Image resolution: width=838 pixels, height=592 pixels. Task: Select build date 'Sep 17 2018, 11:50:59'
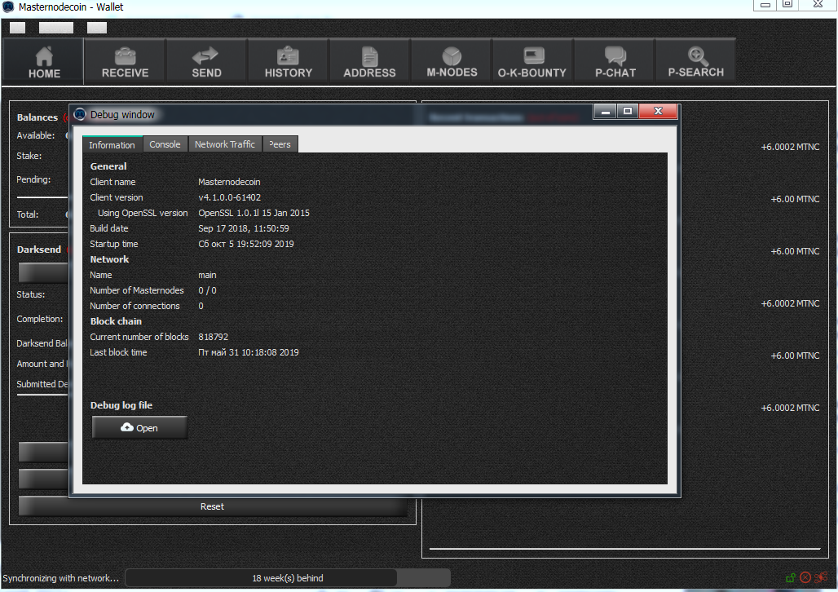pos(244,228)
